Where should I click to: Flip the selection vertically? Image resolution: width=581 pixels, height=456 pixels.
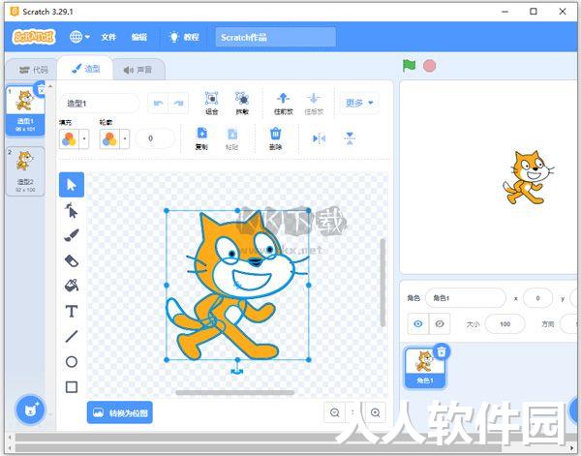350,138
